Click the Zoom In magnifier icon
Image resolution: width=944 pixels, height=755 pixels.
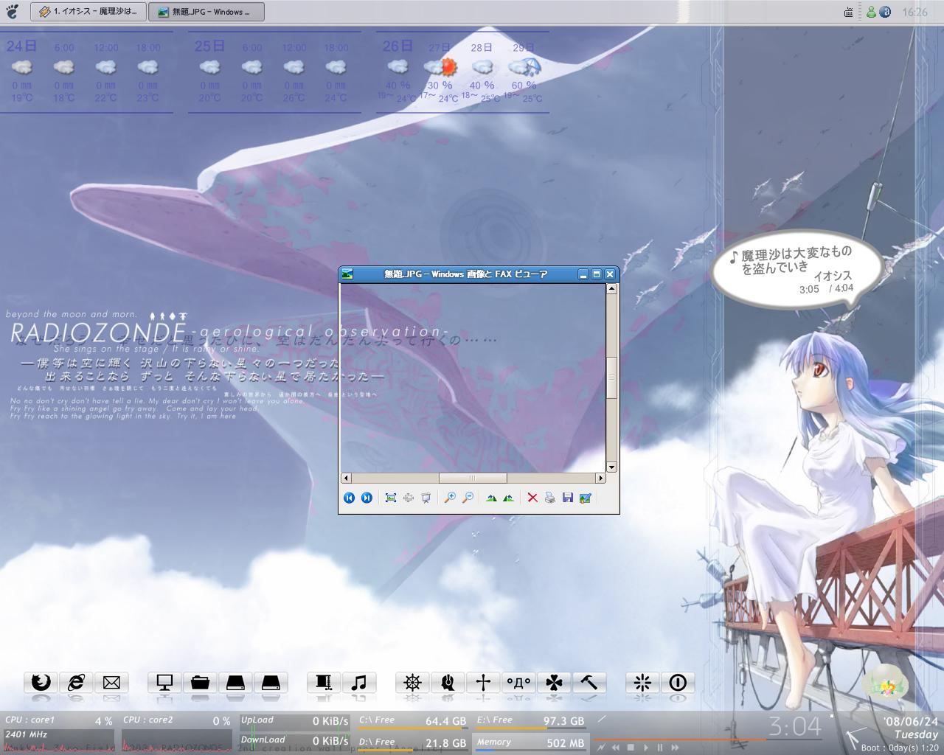point(449,498)
